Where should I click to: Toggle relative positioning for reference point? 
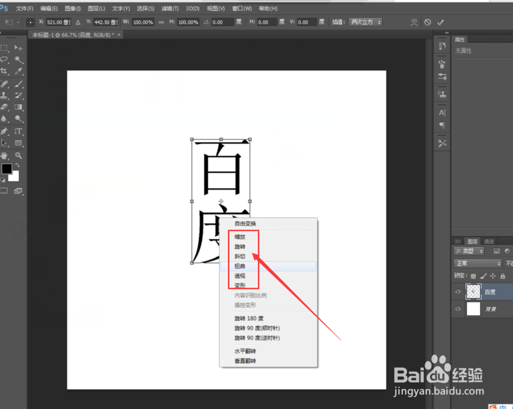[x=78, y=22]
